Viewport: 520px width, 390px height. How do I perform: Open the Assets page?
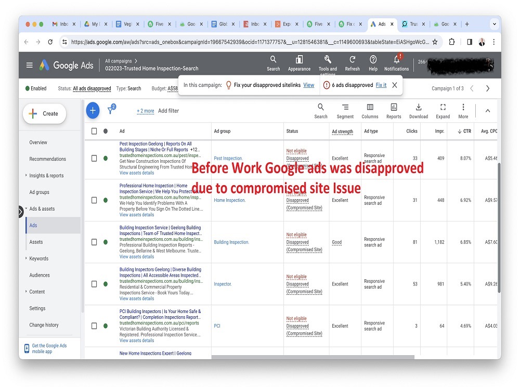[36, 242]
